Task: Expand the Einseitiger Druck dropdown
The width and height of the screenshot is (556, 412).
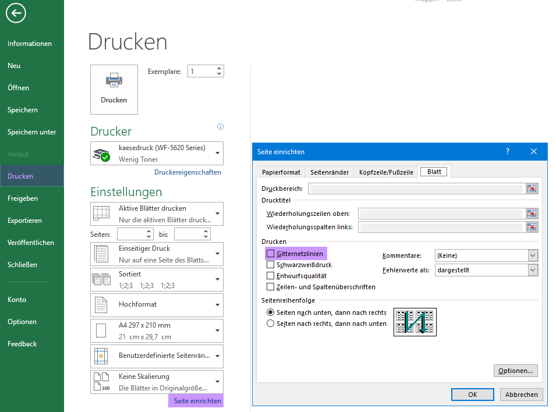Action: [217, 254]
